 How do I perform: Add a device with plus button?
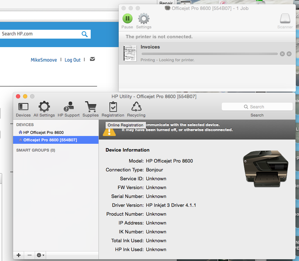coord(18,255)
